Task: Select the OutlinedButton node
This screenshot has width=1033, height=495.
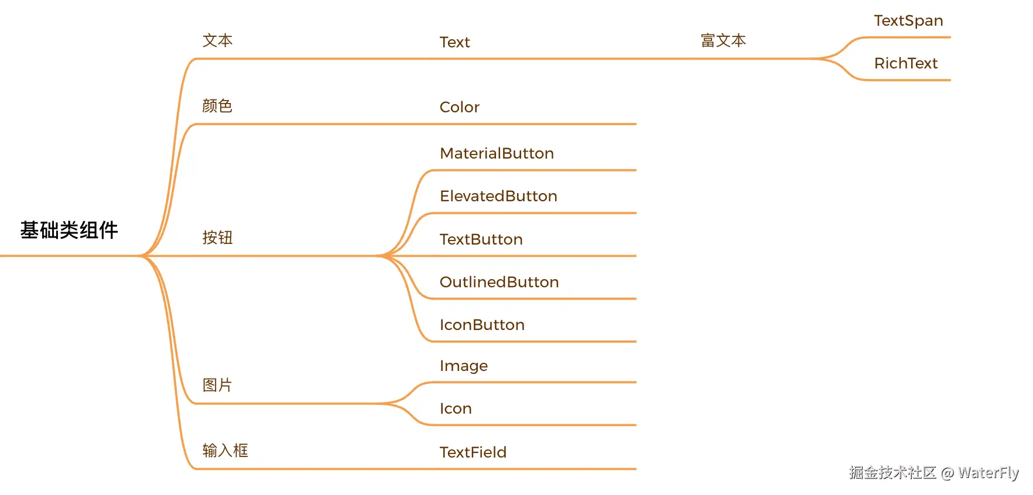Action: pos(499,282)
